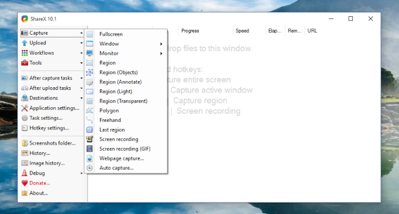Open the About... entry
The width and height of the screenshot is (399, 214).
39,193
